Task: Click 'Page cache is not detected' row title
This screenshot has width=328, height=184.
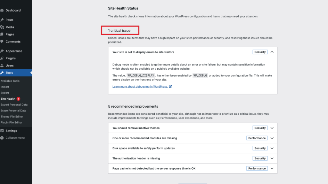Action: pos(154,169)
